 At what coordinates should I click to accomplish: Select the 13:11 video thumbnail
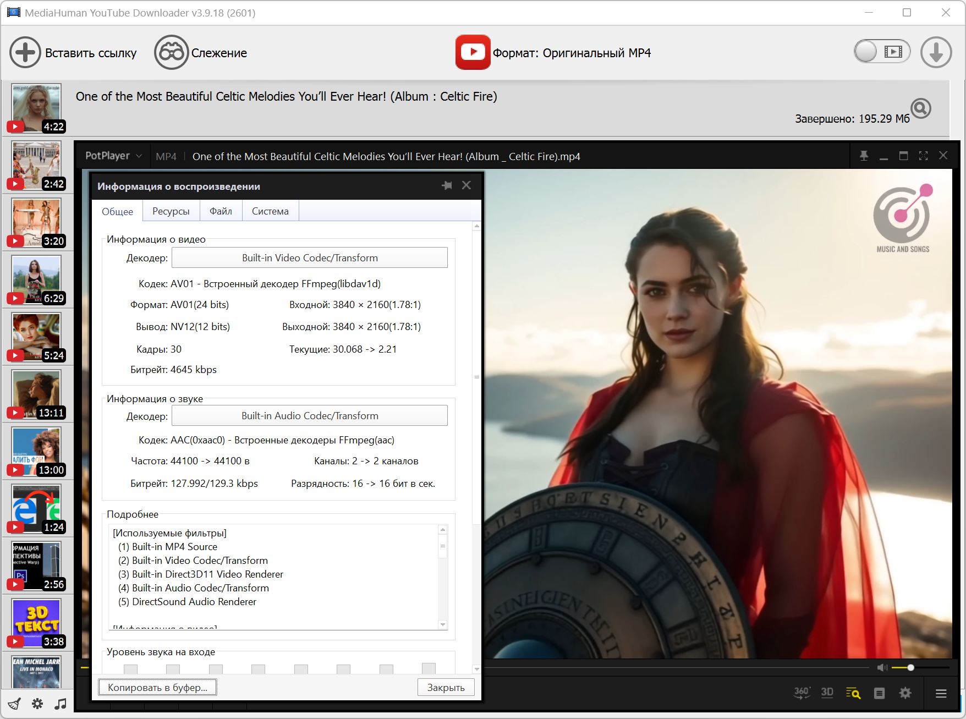[36, 394]
